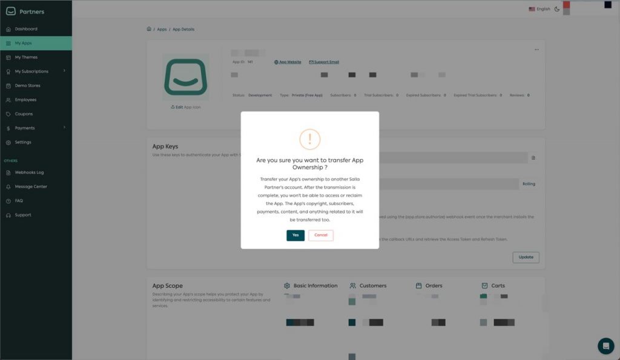Screen dimensions: 620x360
Task: Open the App Website link
Action: coord(287,61)
